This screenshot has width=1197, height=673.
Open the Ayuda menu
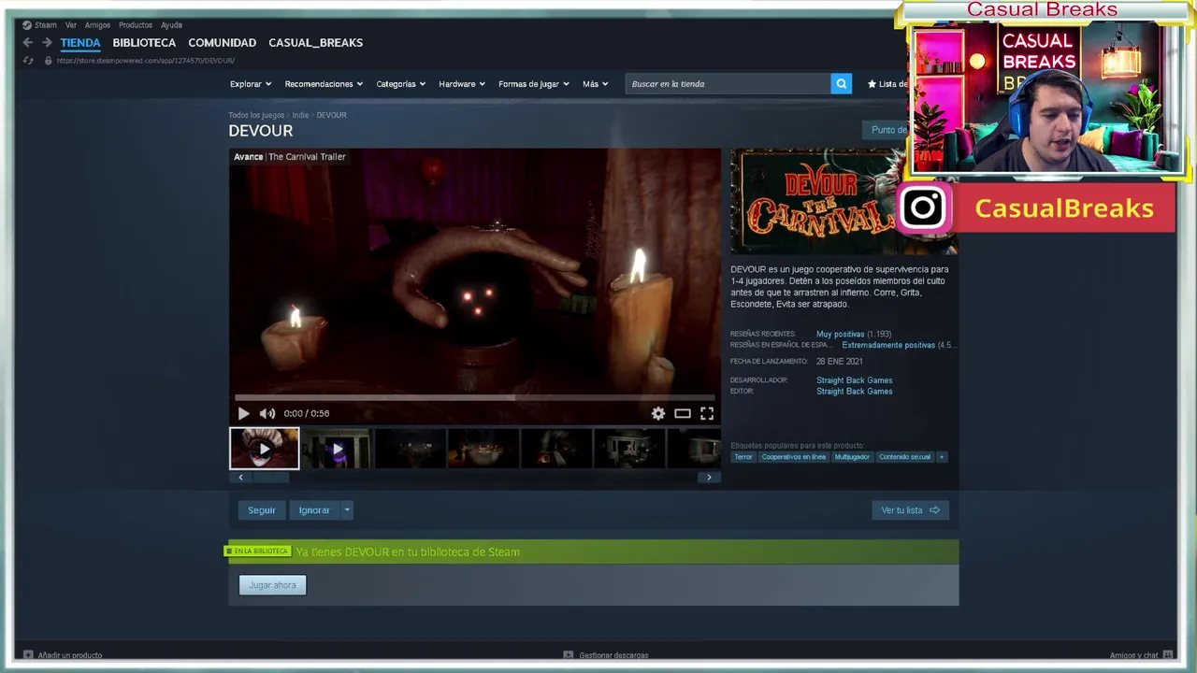tap(171, 25)
